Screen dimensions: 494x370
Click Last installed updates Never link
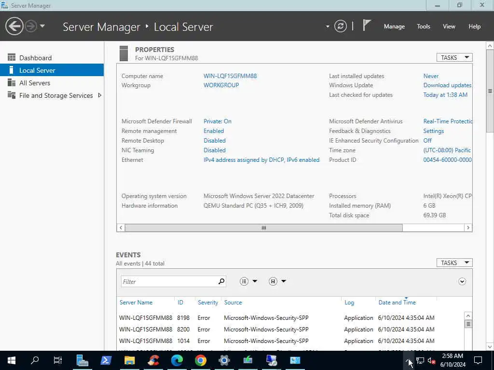tap(431, 76)
